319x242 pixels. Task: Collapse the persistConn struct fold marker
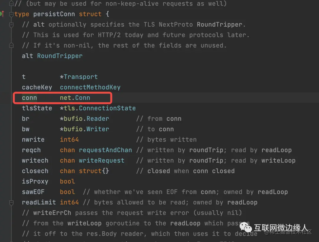(x=12, y=14)
